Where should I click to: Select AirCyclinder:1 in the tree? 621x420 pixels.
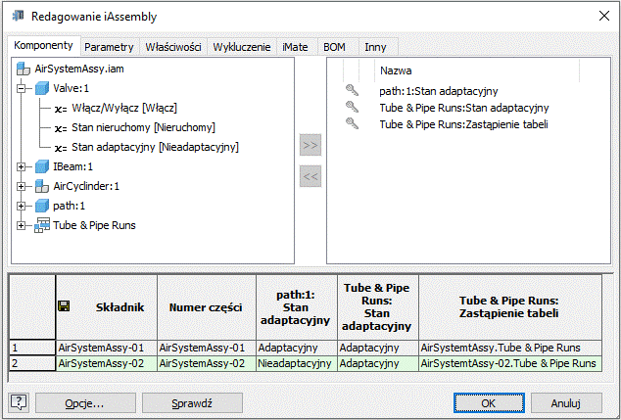[86, 186]
